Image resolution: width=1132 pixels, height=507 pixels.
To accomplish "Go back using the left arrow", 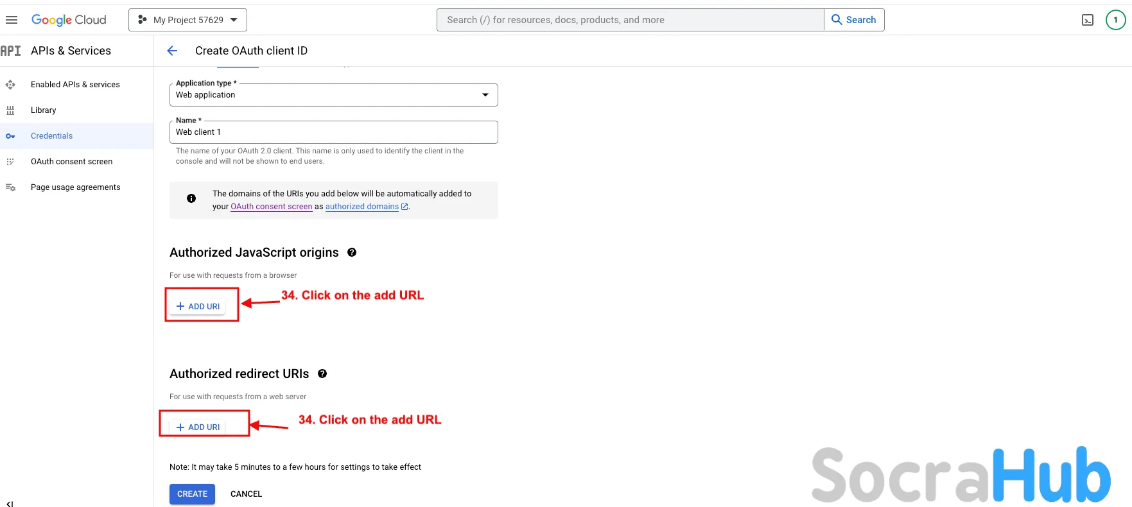I will pyautogui.click(x=172, y=51).
